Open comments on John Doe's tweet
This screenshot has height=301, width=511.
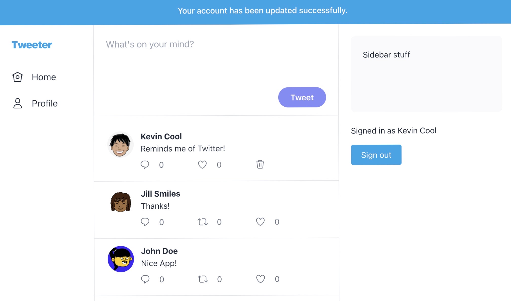pyautogui.click(x=145, y=279)
